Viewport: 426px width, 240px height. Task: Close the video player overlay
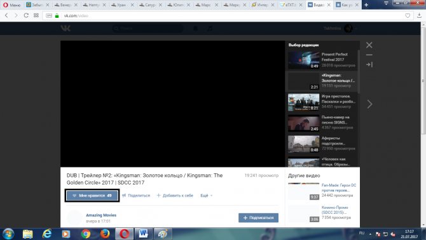[x=369, y=45]
